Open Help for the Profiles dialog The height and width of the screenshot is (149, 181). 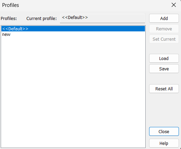pos(164,143)
